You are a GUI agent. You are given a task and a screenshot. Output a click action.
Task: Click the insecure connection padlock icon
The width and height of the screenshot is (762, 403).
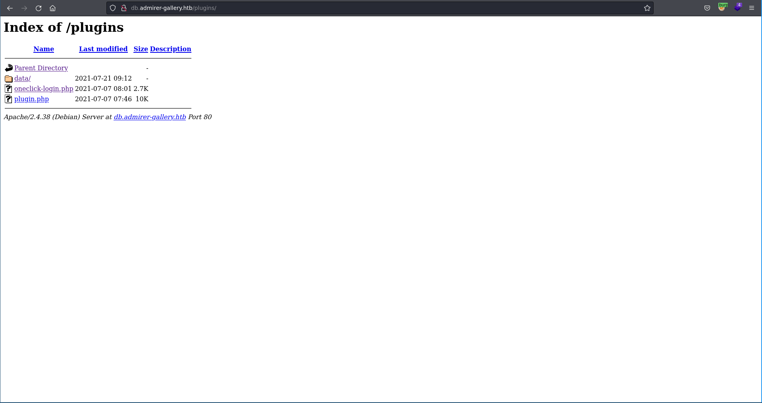[x=123, y=8]
